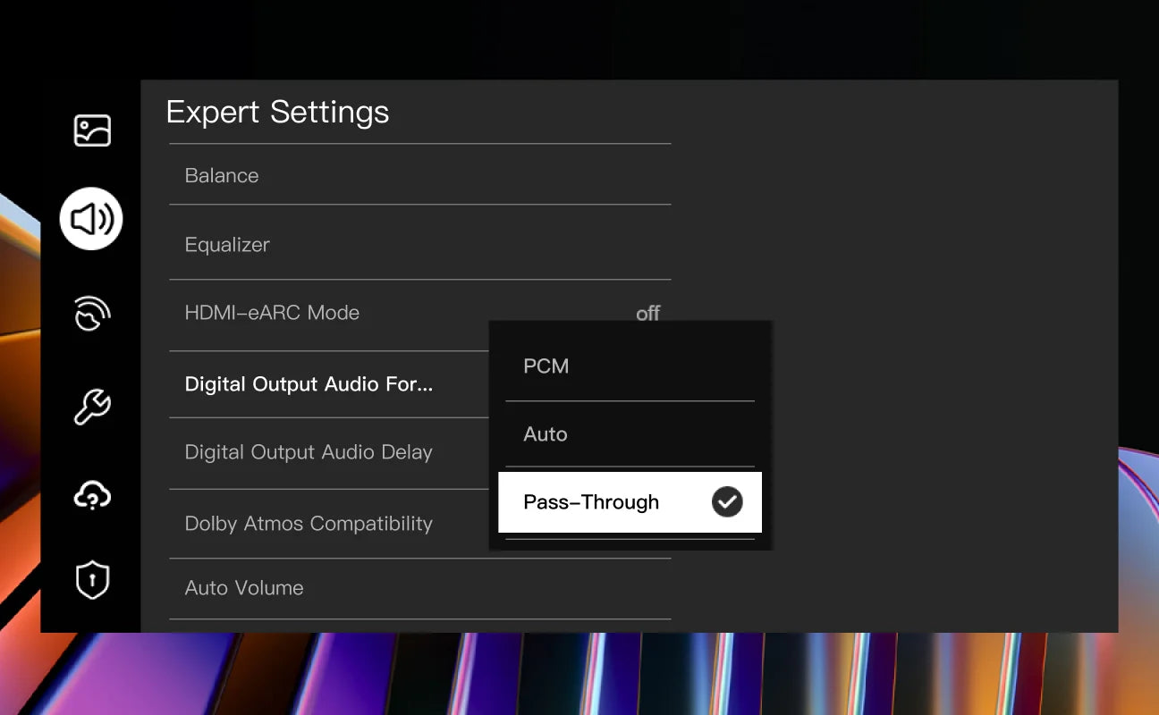1159x715 pixels.
Task: Open the Picture settings icon
Action: pyautogui.click(x=91, y=130)
